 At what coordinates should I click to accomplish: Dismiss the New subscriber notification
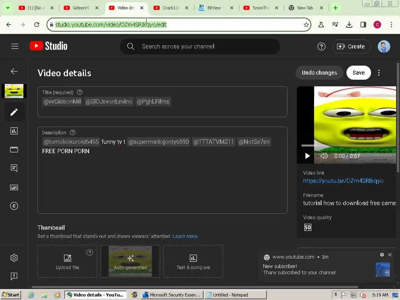(390, 255)
